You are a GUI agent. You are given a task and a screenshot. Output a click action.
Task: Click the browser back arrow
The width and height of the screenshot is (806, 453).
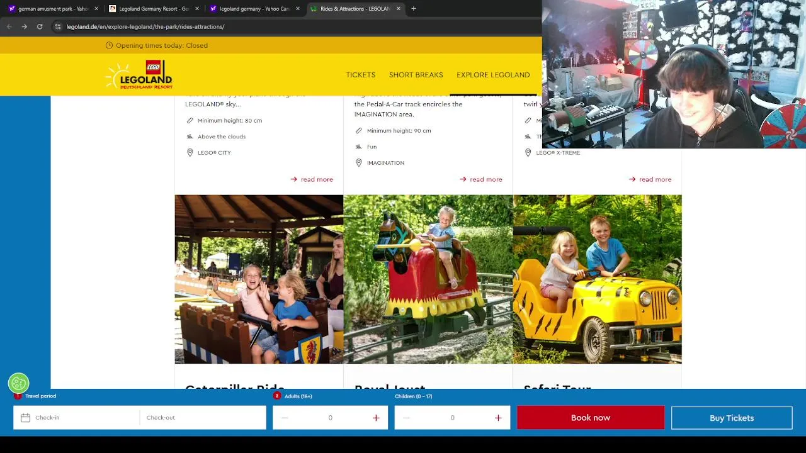click(x=9, y=26)
